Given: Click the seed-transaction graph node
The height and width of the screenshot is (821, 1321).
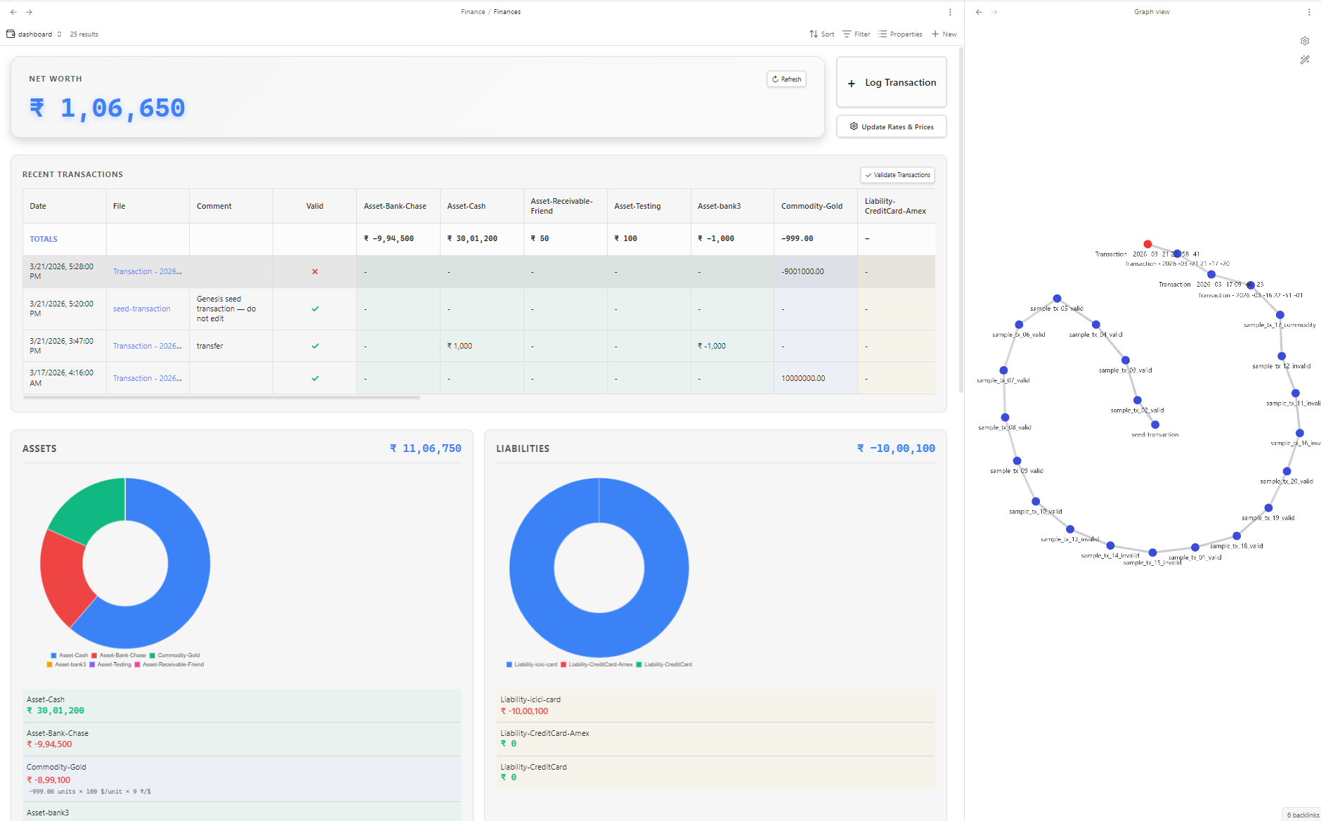Looking at the screenshot, I should 1155,425.
